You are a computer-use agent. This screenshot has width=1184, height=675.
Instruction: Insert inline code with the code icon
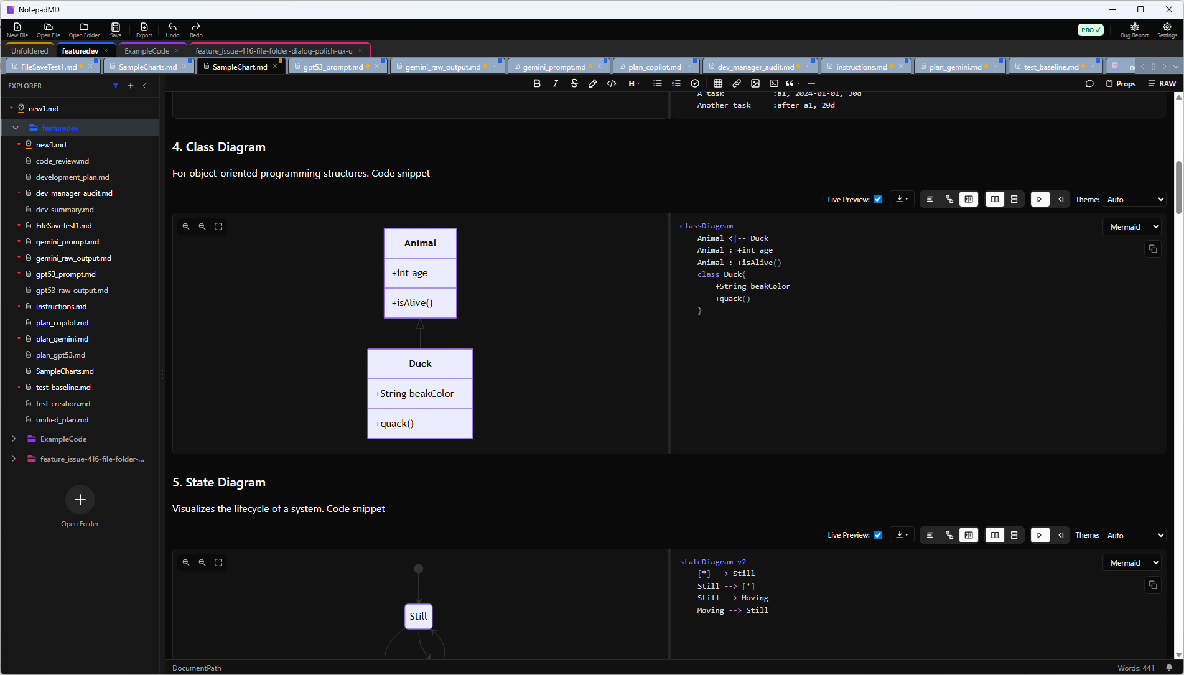(612, 83)
